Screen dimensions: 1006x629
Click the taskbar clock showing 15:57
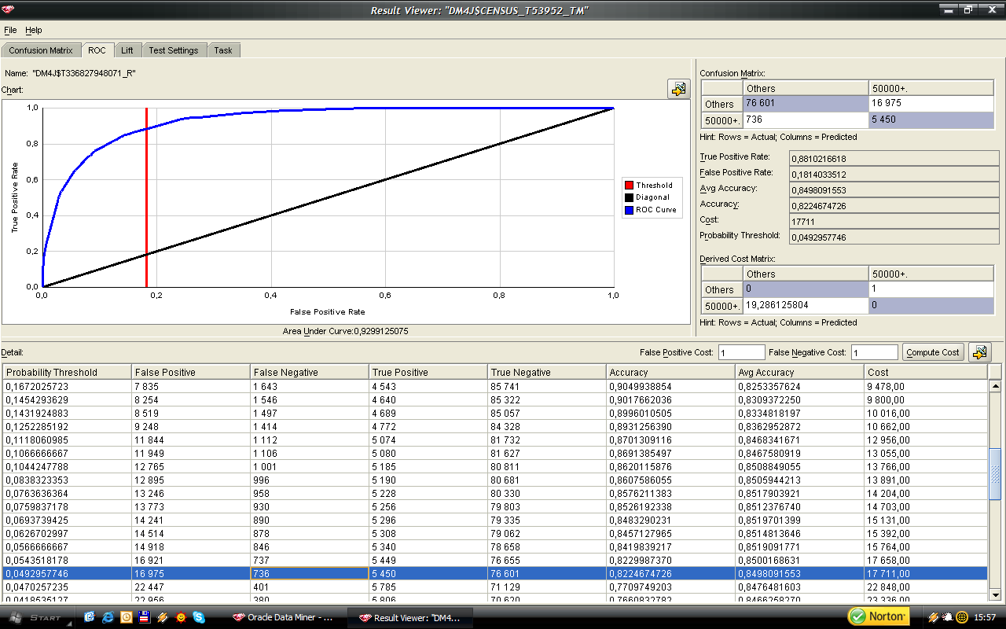(x=985, y=617)
